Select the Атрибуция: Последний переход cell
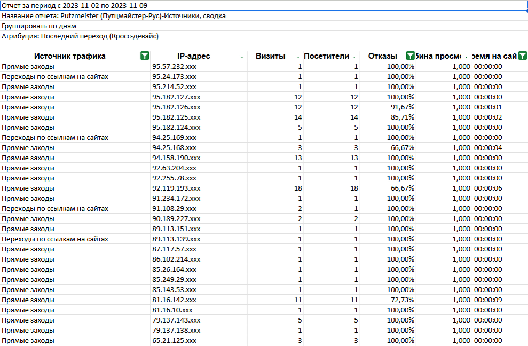The height and width of the screenshot is (346, 528). click(x=264, y=36)
